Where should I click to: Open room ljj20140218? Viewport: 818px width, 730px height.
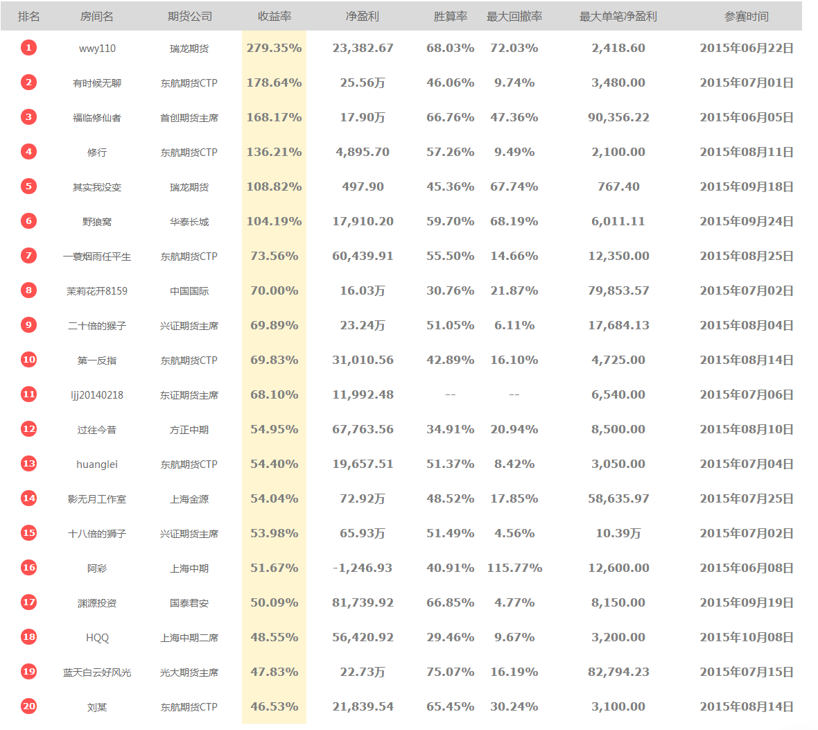(x=97, y=395)
